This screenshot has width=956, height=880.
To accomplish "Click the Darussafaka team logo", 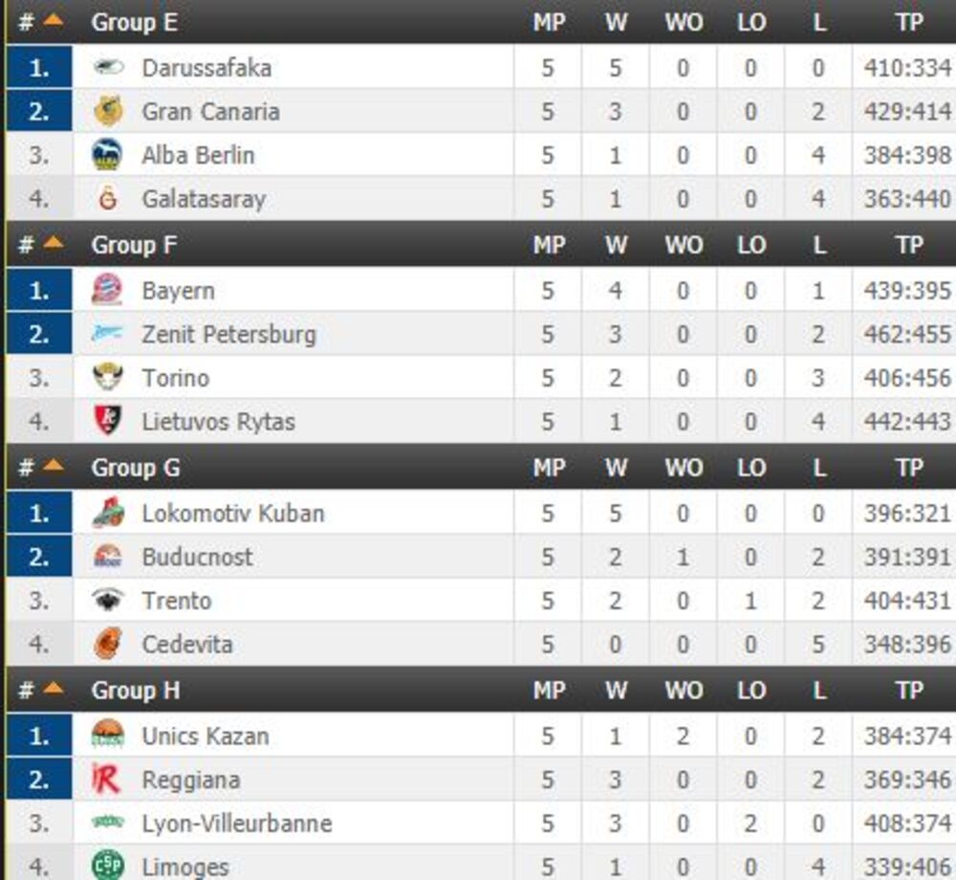I will pyautogui.click(x=108, y=67).
